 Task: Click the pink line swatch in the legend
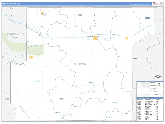click(x=145, y=95)
